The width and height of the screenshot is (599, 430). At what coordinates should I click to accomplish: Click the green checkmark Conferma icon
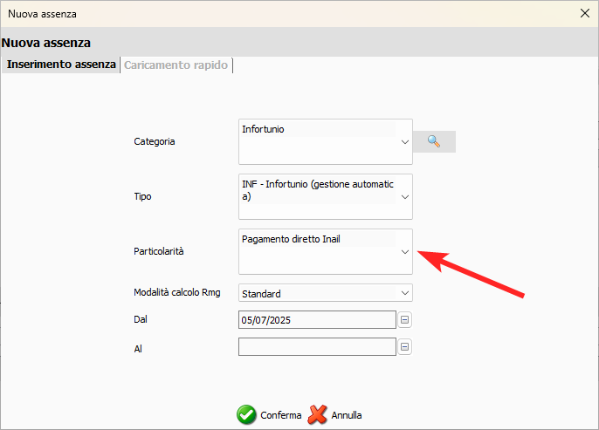point(247,415)
